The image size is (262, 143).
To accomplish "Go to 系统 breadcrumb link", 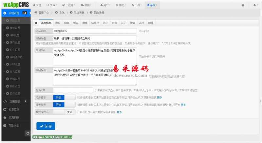I will tap(62, 12).
